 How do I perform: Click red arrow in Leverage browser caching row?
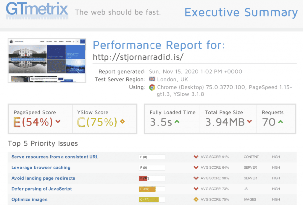tap(196, 167)
